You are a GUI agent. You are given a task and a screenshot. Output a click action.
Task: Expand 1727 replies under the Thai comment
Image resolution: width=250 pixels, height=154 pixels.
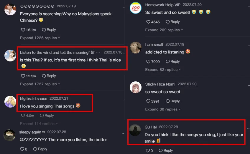(x=40, y=84)
